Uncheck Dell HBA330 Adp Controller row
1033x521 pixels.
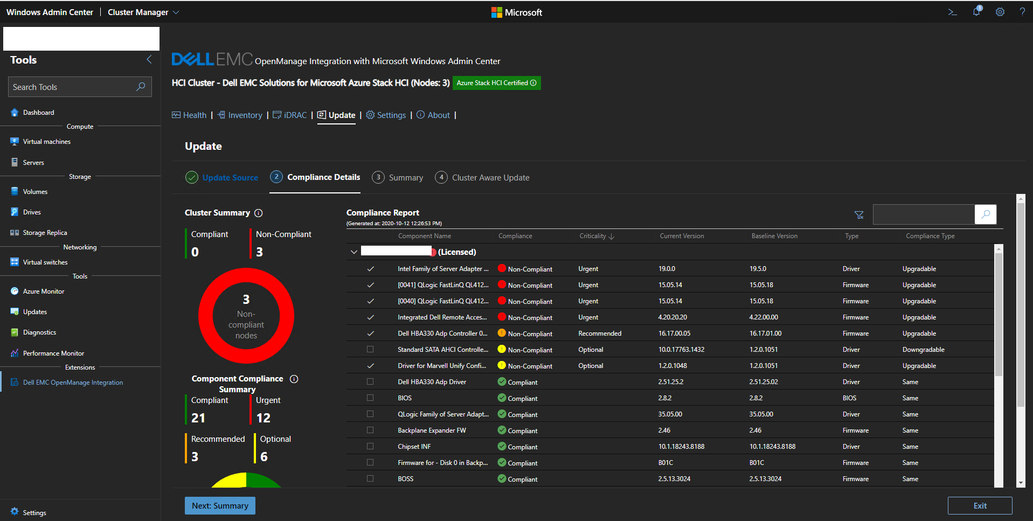(x=370, y=334)
